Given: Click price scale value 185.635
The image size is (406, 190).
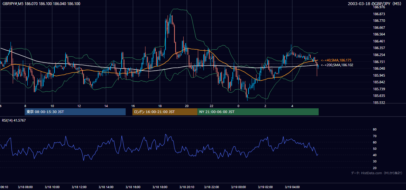Looking at the screenshot, I should (379, 96).
